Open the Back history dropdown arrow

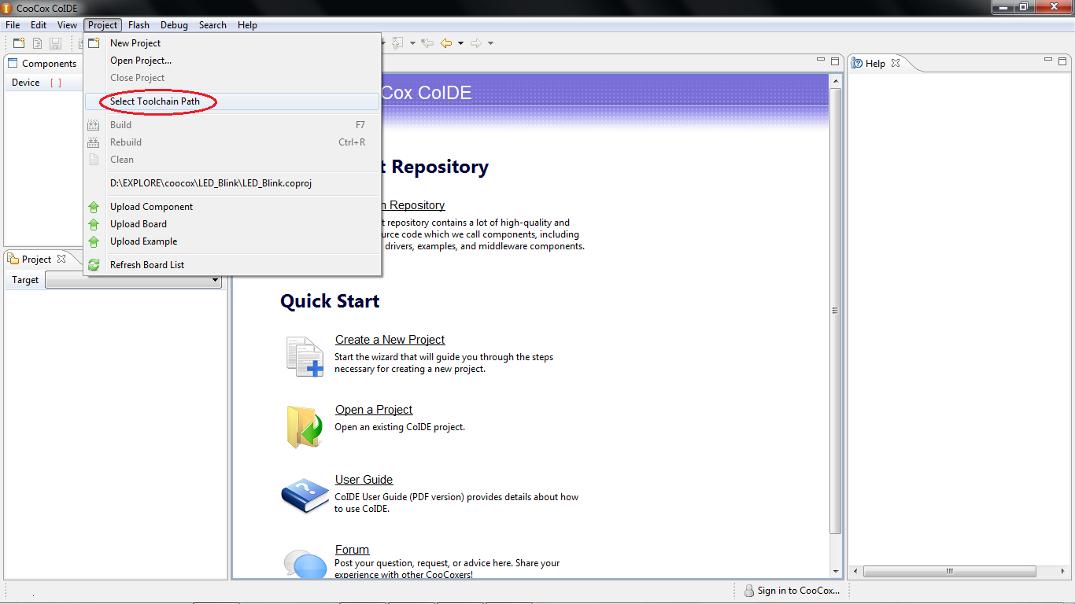(460, 43)
